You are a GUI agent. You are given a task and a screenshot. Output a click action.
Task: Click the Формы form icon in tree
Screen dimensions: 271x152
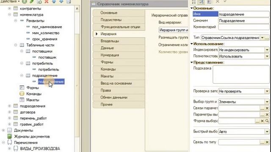22,88
